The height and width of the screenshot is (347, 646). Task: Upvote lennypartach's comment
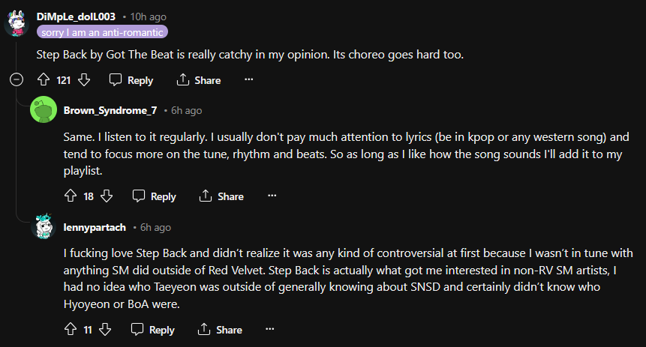(x=71, y=329)
